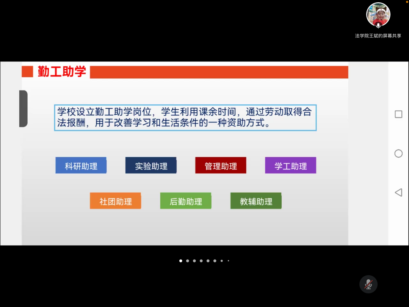Go to the first page indicator dot
The height and width of the screenshot is (307, 409).
pyautogui.click(x=181, y=261)
